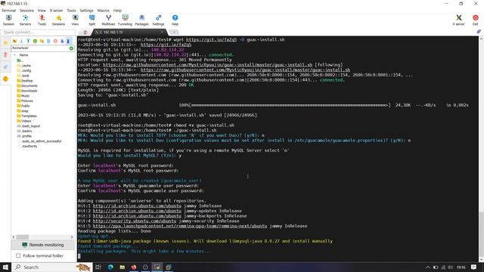Click the git.io/fxZq5 link in wget command
This screenshot has height=272, width=484.
pos(212,39)
